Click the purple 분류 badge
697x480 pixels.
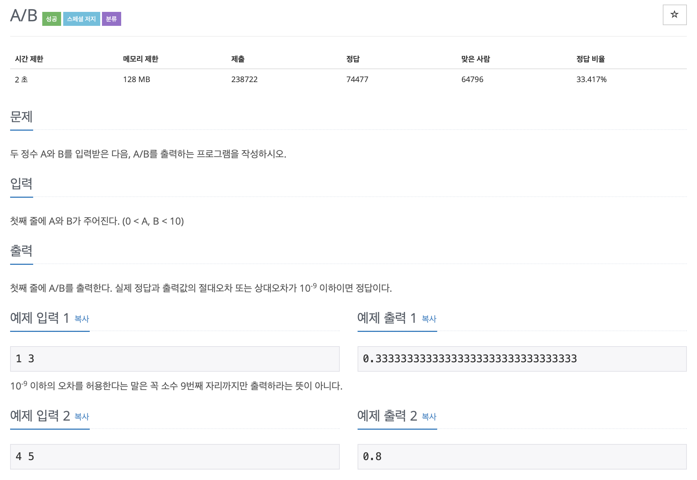pos(111,19)
